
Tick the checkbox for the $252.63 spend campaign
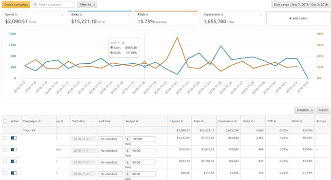(x=5, y=149)
